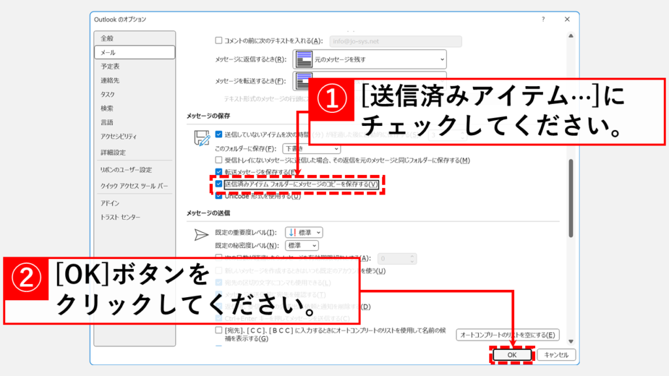Click the send message paper plane icon
This screenshot has width=669, height=376.
(201, 234)
